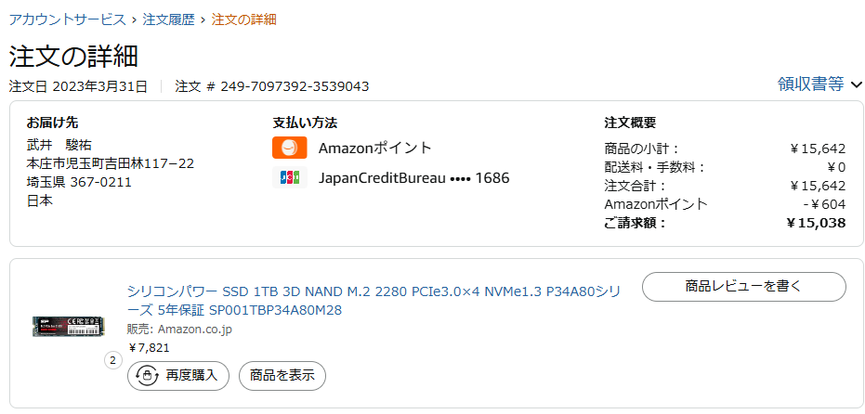The height and width of the screenshot is (414, 865).
Task: Click the JCB card logo icon
Action: [x=289, y=177]
